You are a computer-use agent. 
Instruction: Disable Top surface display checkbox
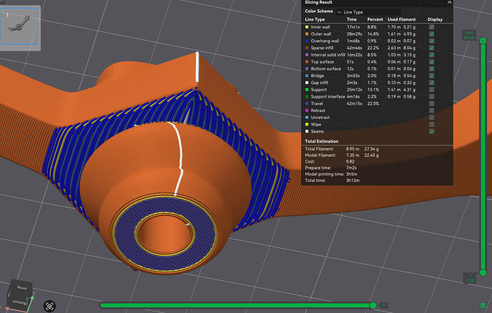[432, 62]
